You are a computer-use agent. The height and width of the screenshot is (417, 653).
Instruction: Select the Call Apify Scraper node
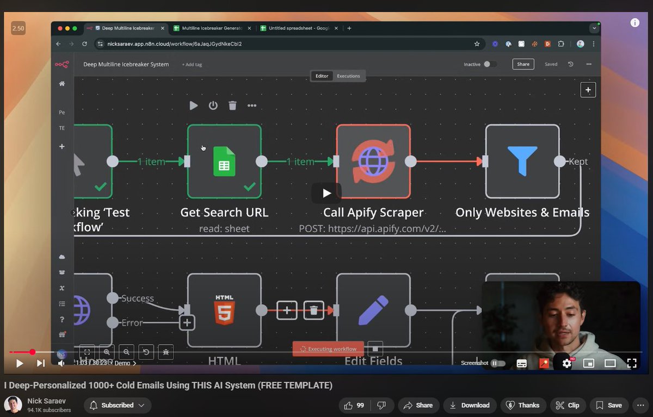tap(373, 161)
